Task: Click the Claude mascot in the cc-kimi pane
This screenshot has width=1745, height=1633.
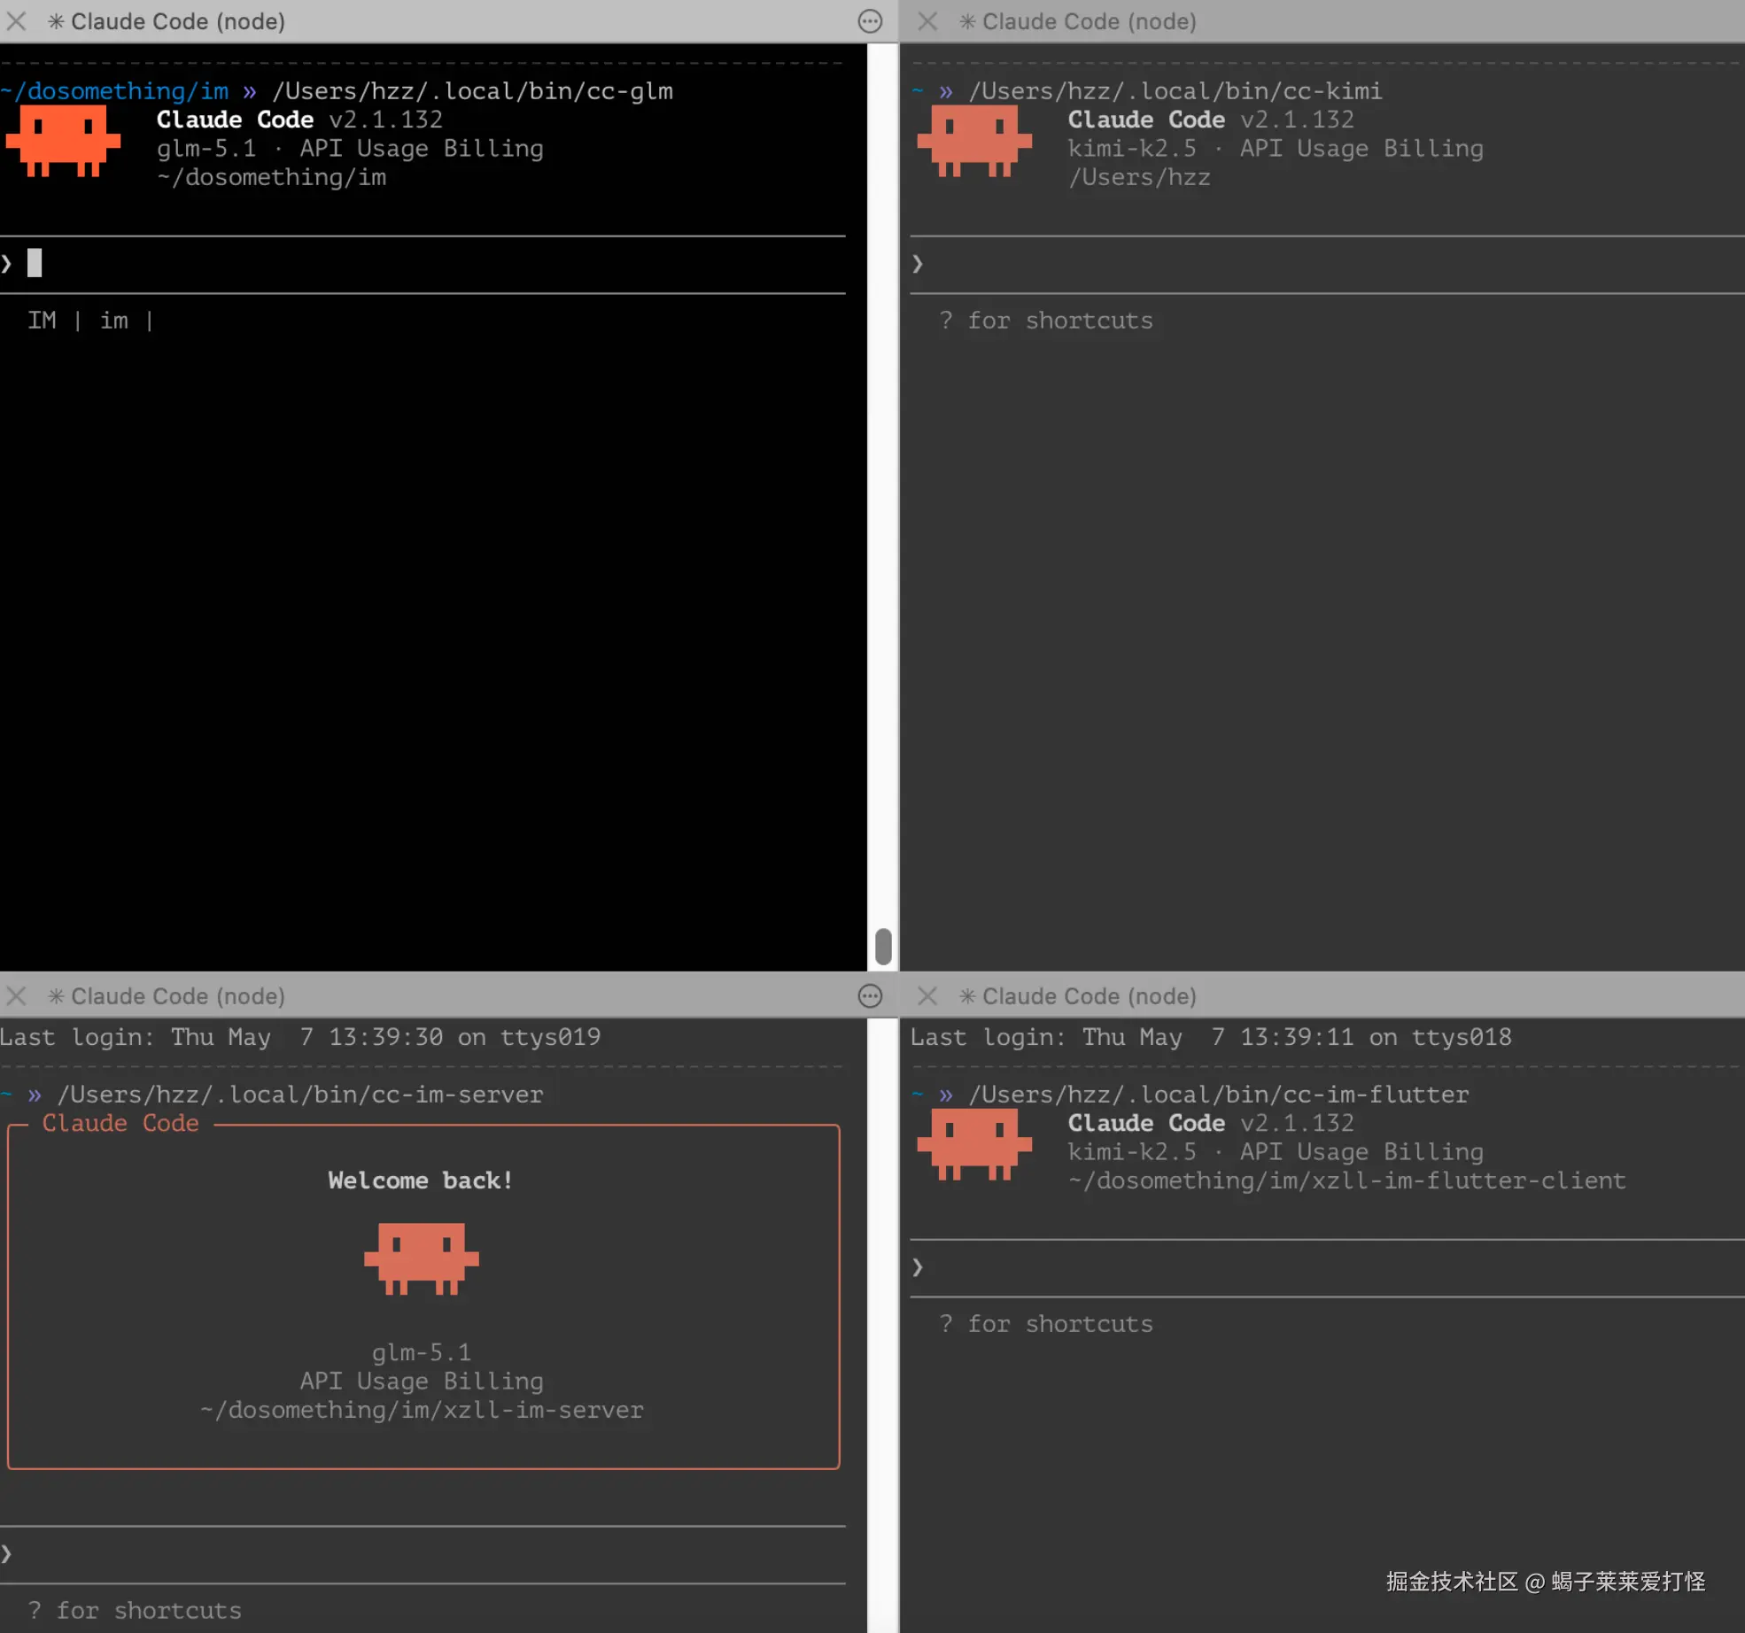Action: pyautogui.click(x=974, y=141)
